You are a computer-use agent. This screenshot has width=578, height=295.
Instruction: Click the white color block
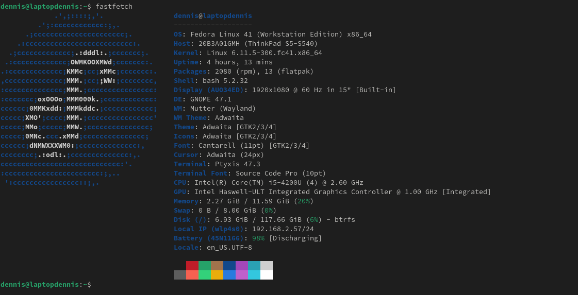267,275
